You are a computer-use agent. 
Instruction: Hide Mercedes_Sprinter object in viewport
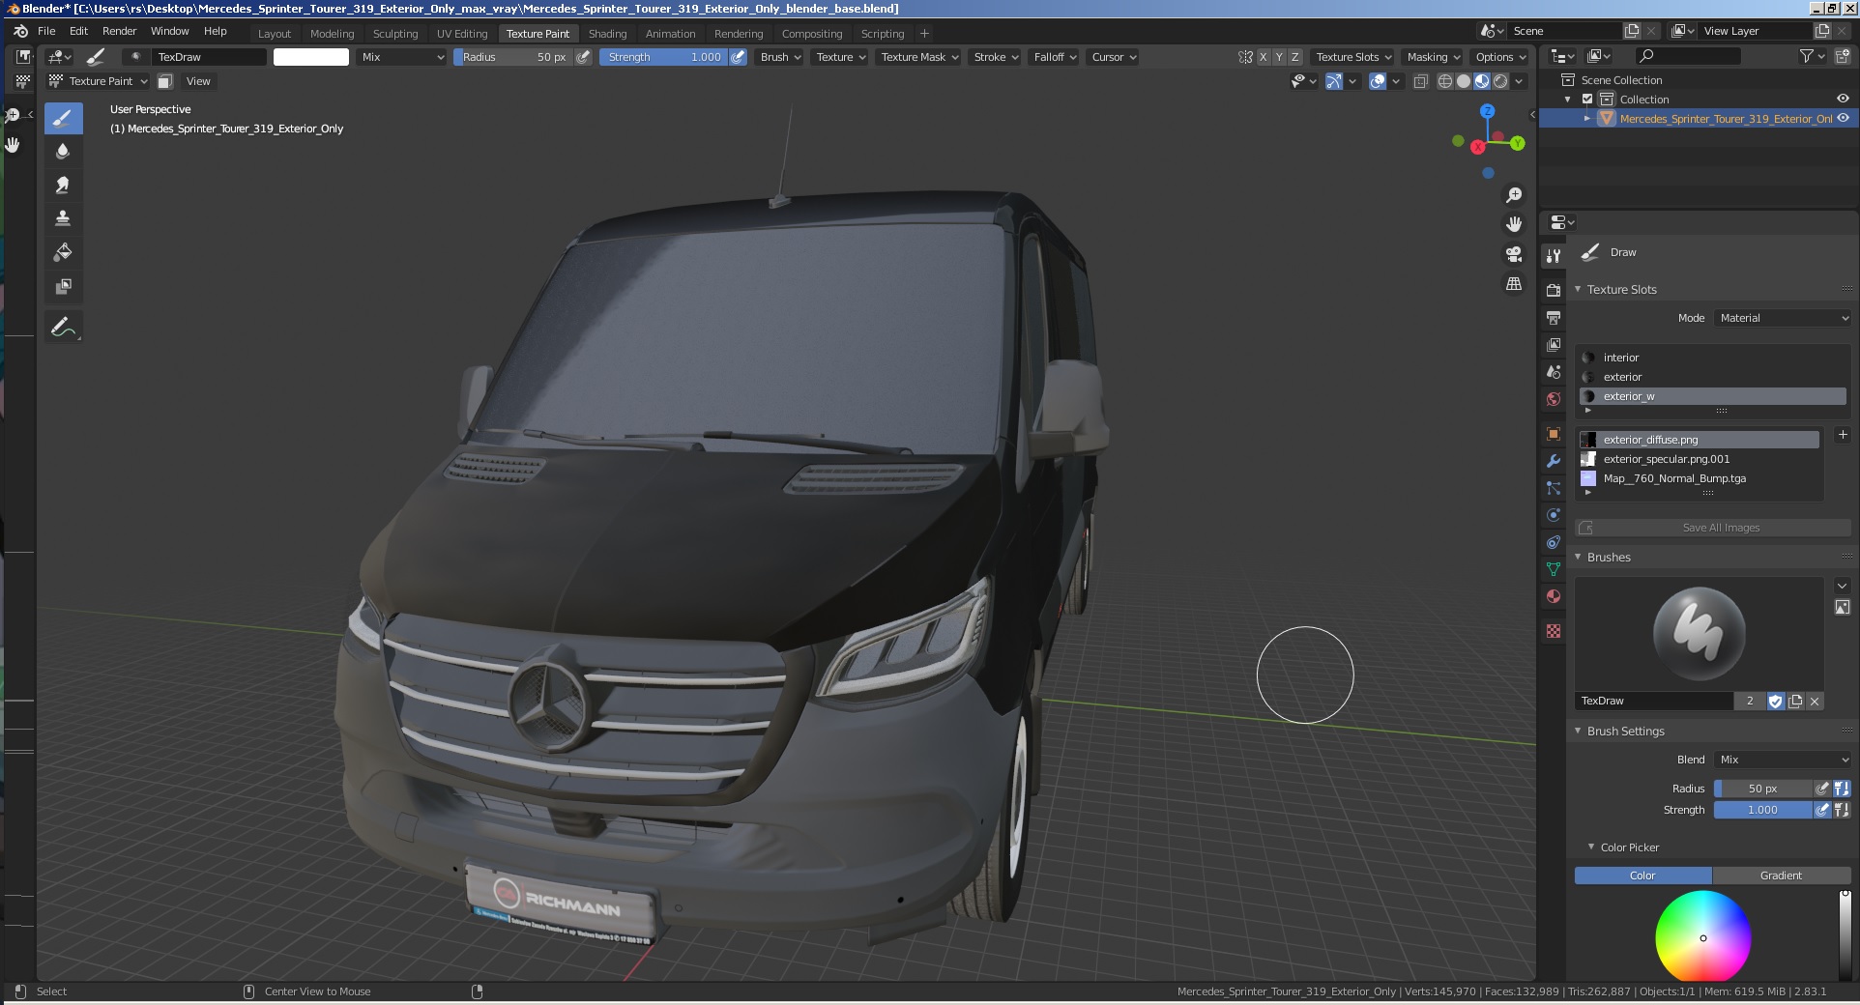(1843, 118)
